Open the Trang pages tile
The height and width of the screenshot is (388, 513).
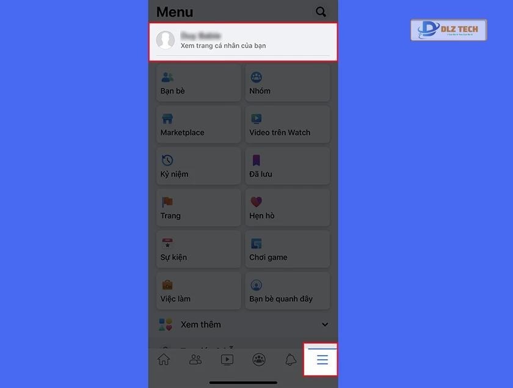198,208
